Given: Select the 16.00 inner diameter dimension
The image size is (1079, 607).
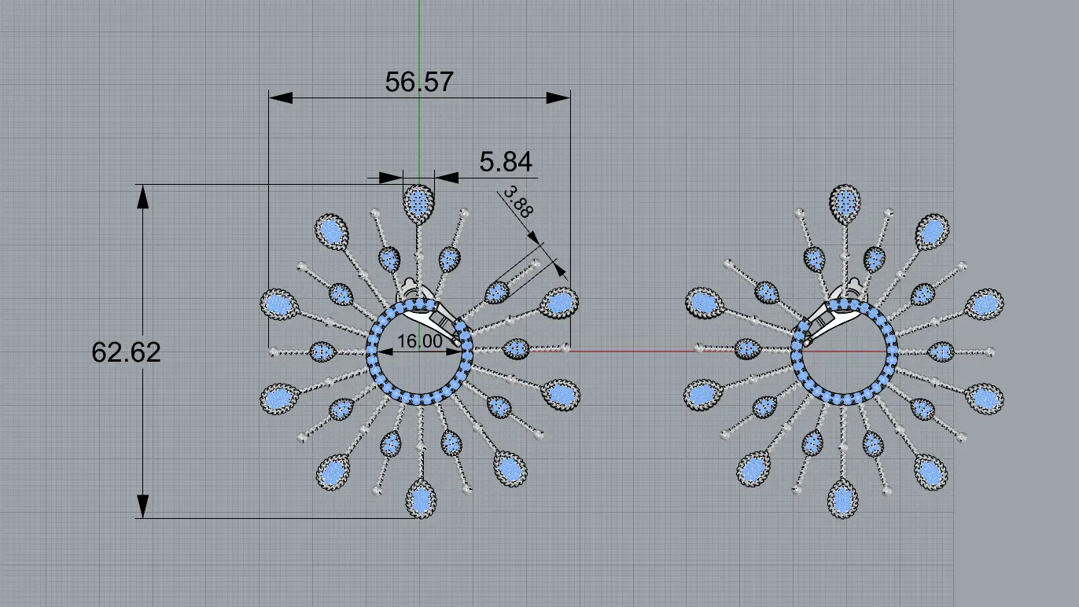Looking at the screenshot, I should pyautogui.click(x=418, y=341).
